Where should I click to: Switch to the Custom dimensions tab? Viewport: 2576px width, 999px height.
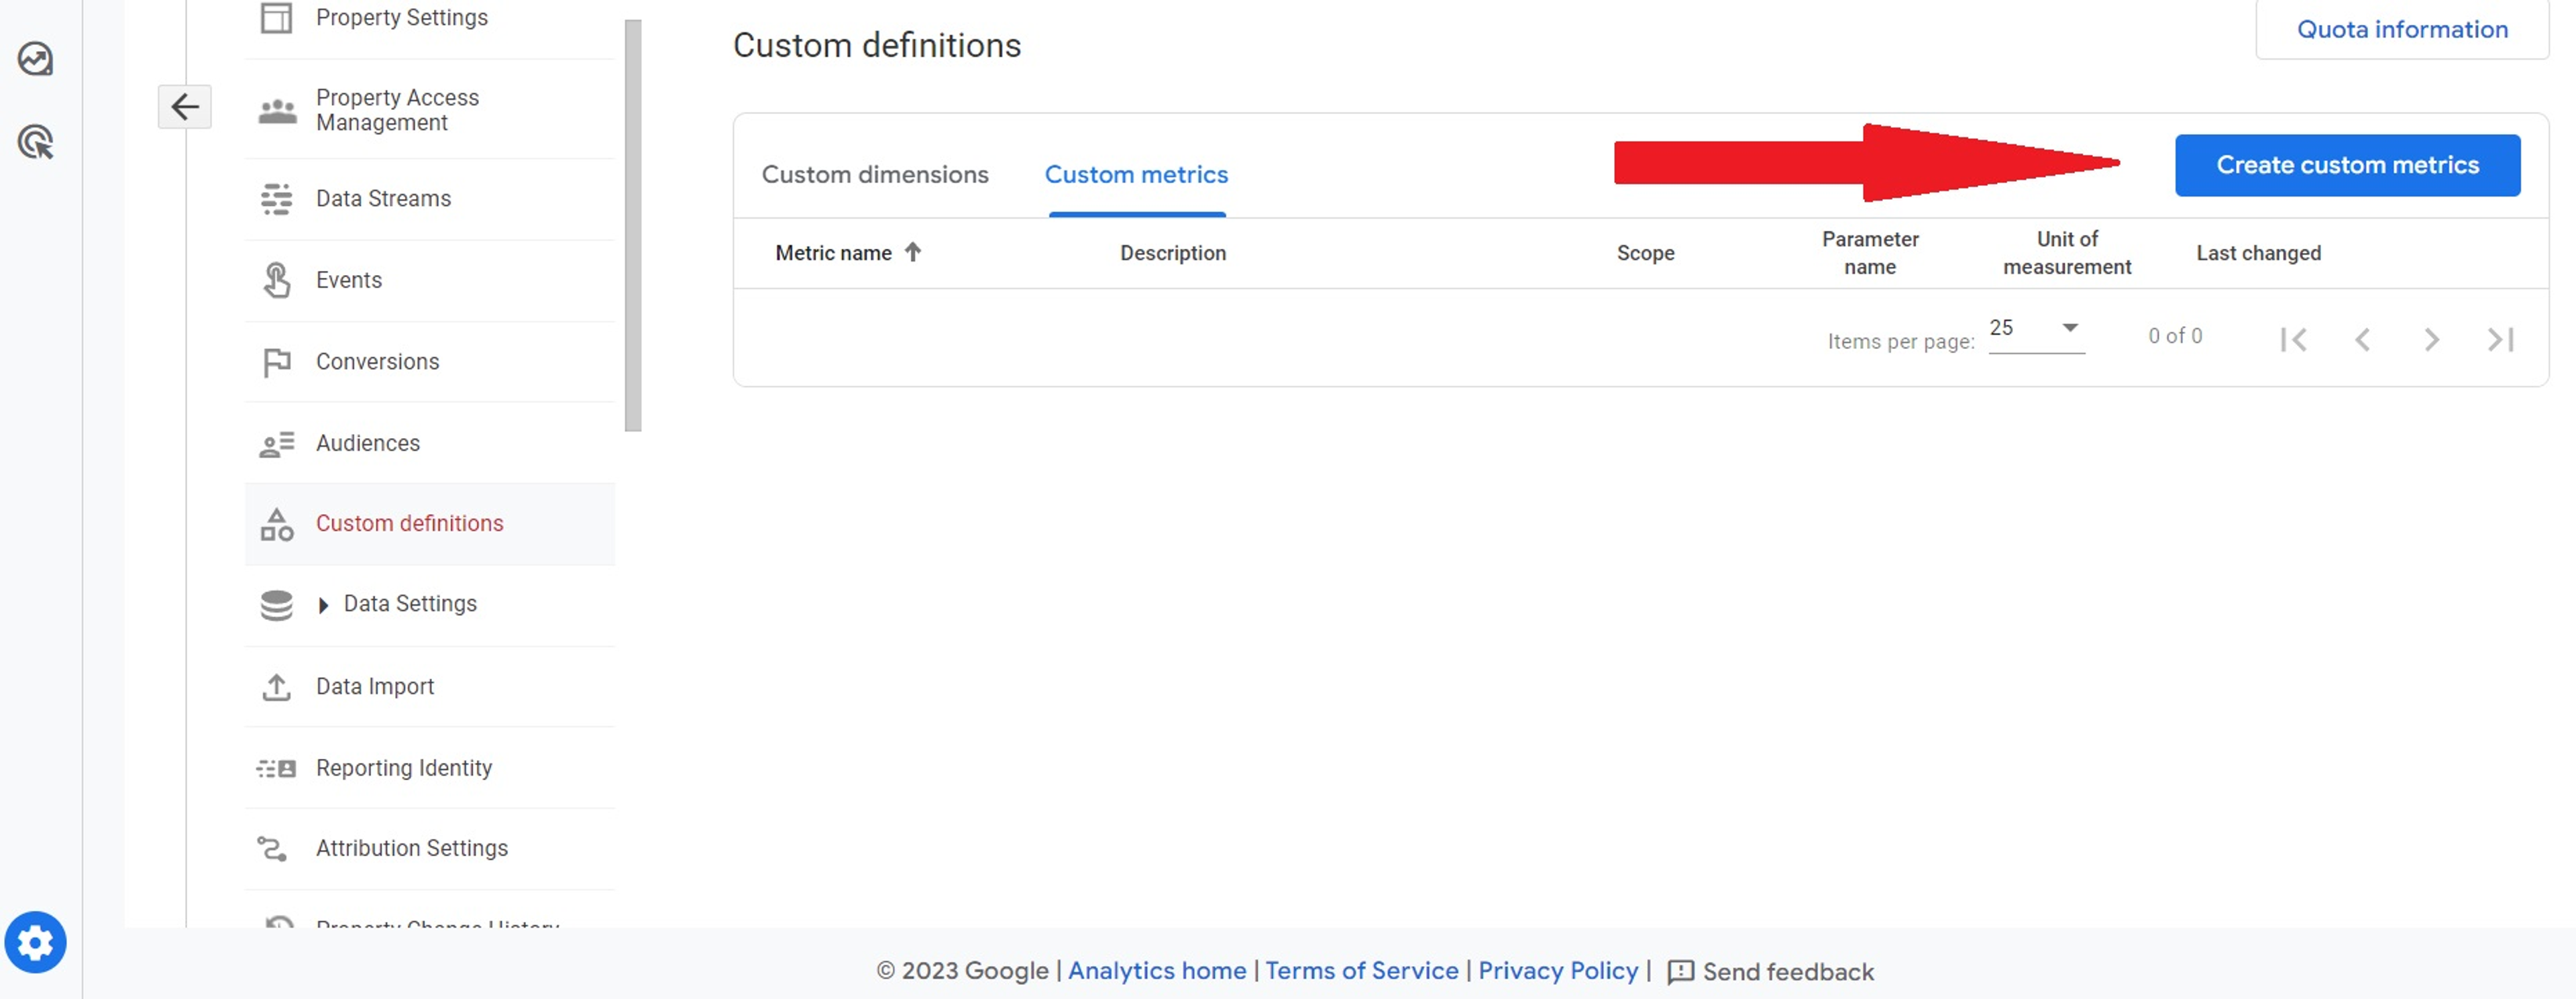[x=875, y=174]
